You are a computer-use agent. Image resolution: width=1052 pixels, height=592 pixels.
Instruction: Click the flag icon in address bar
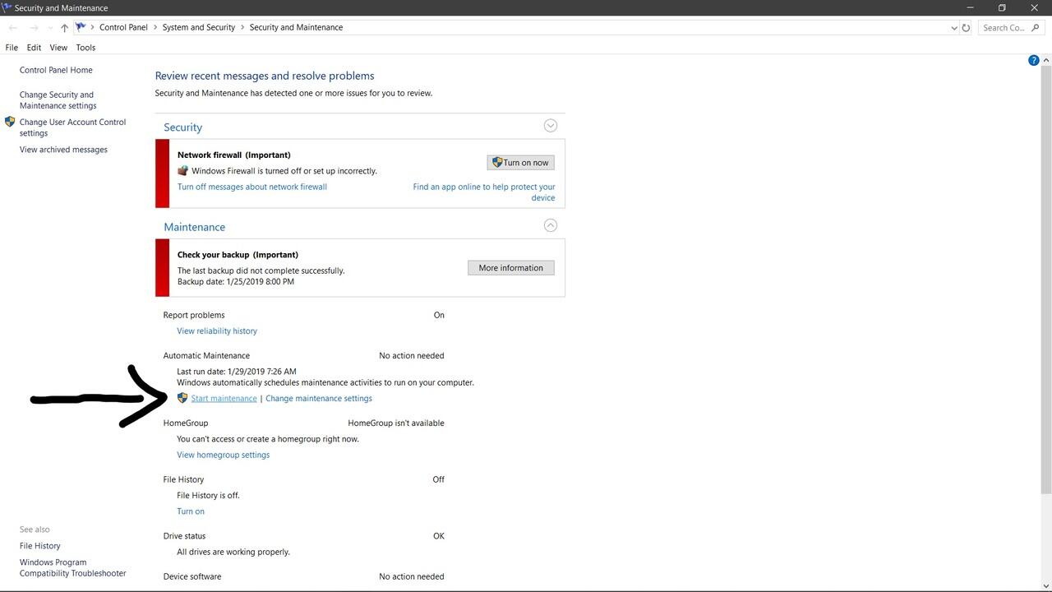tap(81, 27)
